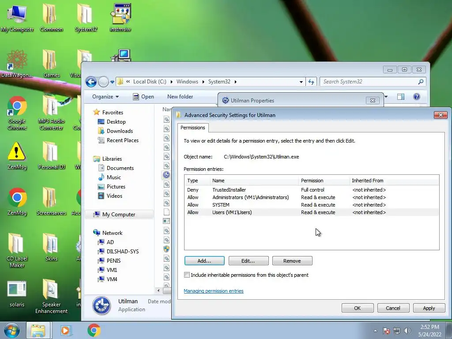
Task: Click the Windows Start button
Action: (11, 330)
